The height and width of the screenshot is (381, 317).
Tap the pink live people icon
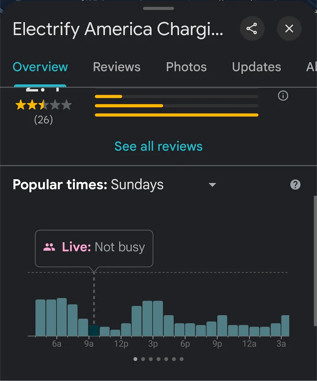(x=49, y=247)
